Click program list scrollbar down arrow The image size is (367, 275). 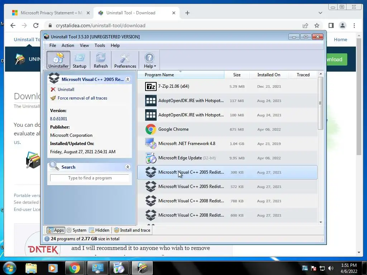321,222
